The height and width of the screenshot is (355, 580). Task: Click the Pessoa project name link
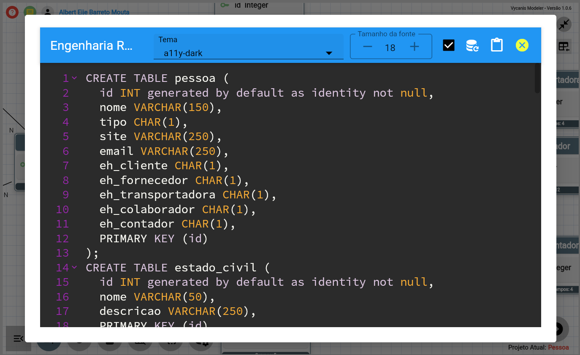pos(558,347)
